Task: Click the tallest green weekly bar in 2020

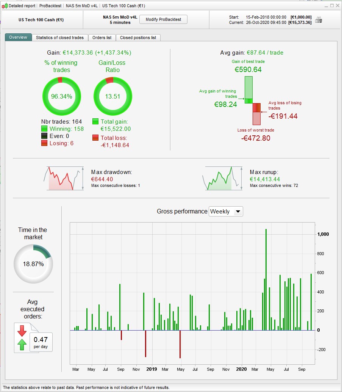Action: point(266,279)
